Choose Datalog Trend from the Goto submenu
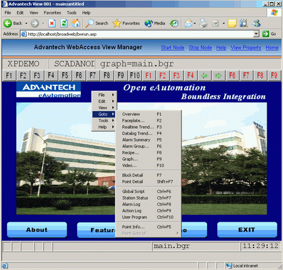This screenshot has width=283, height=270. tap(148, 133)
